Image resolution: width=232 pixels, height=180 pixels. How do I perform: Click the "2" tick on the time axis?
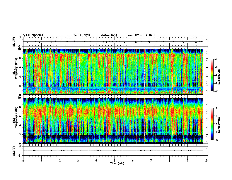[60, 161]
